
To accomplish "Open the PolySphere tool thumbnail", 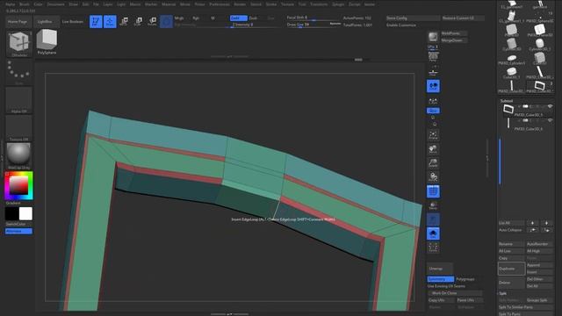I will click(47, 42).
